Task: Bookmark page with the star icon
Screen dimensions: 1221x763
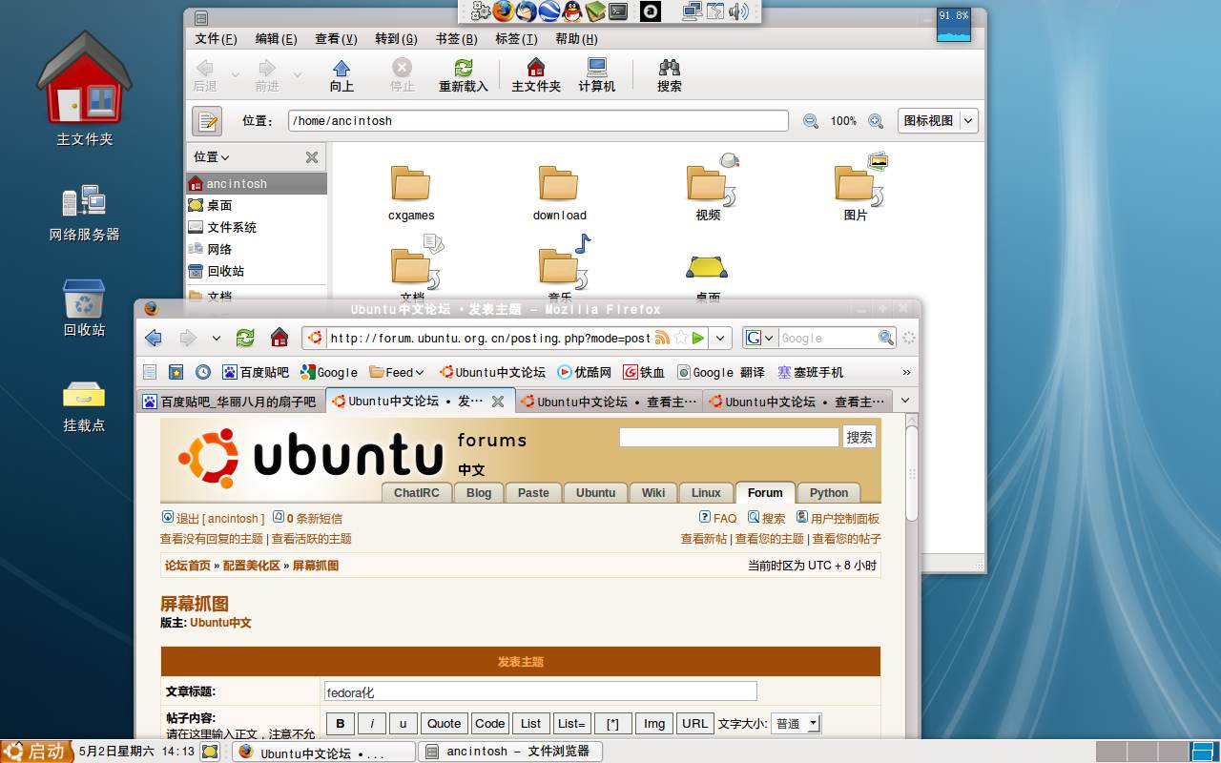Action: point(681,338)
